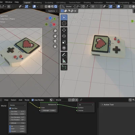
Task: Click the zoom magnifier viewport icon
Action: (55, 31)
